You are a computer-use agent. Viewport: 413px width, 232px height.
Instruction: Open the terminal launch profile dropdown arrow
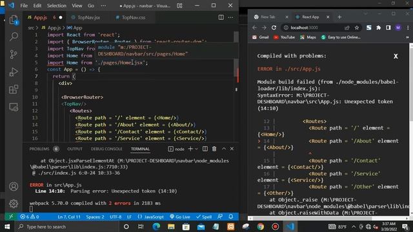tap(196, 149)
